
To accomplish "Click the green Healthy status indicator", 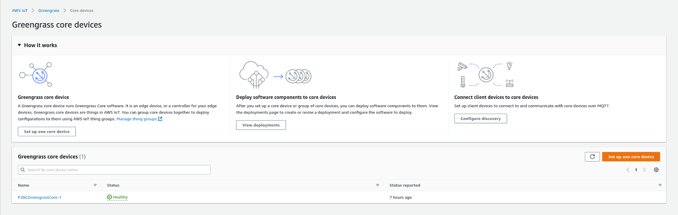I will [x=117, y=197].
